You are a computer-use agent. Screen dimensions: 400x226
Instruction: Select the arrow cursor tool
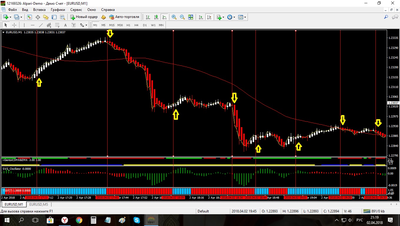6,25
